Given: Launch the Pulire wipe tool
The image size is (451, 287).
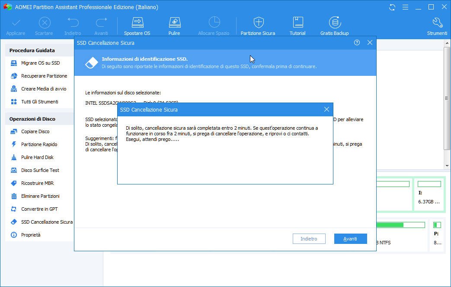Looking at the screenshot, I should coord(174,26).
